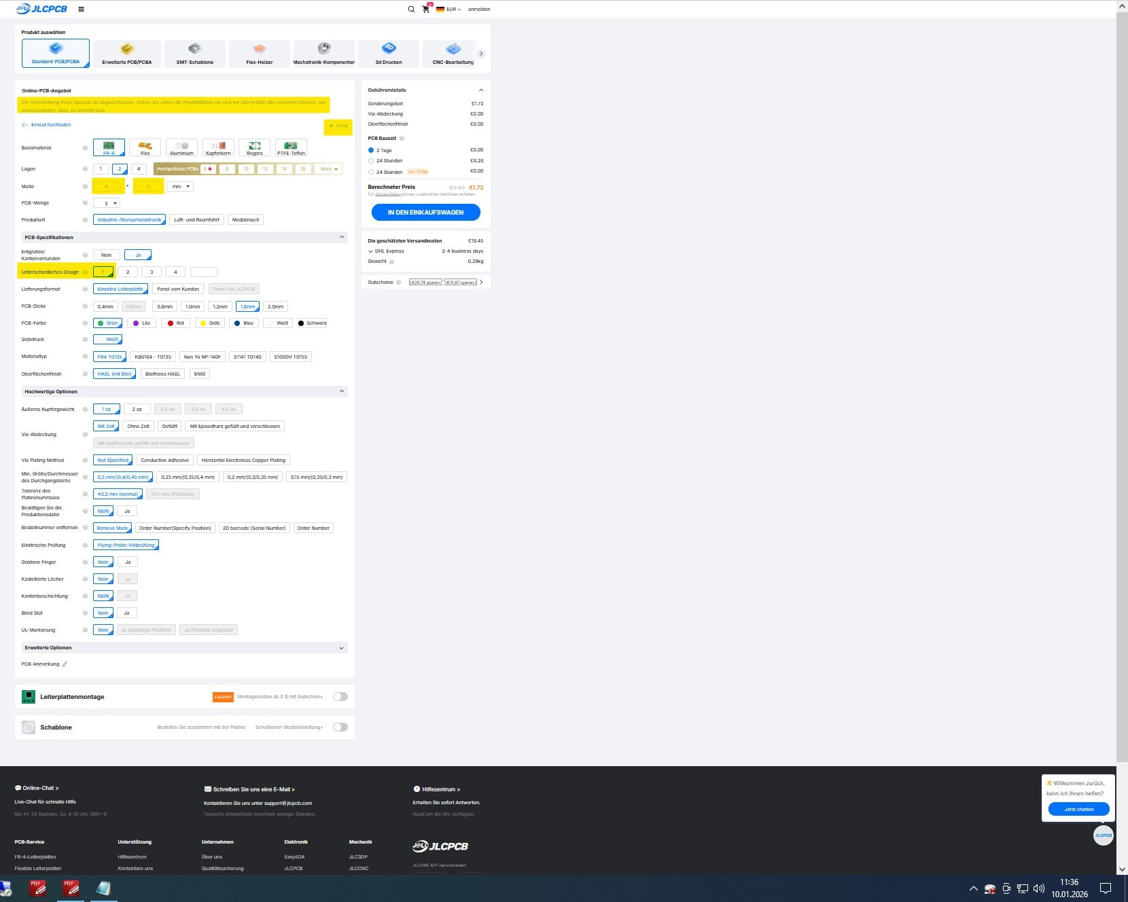Switch to Flex-Heizer product tab
1128x902 pixels.
coord(260,53)
